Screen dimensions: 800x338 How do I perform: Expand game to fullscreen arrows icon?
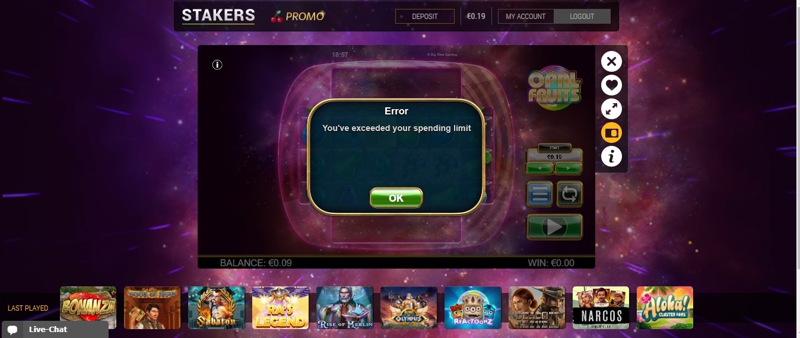point(611,109)
